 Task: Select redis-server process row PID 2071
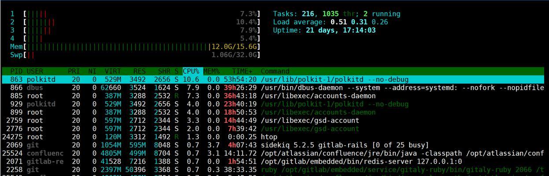pyautogui.click(x=273, y=161)
